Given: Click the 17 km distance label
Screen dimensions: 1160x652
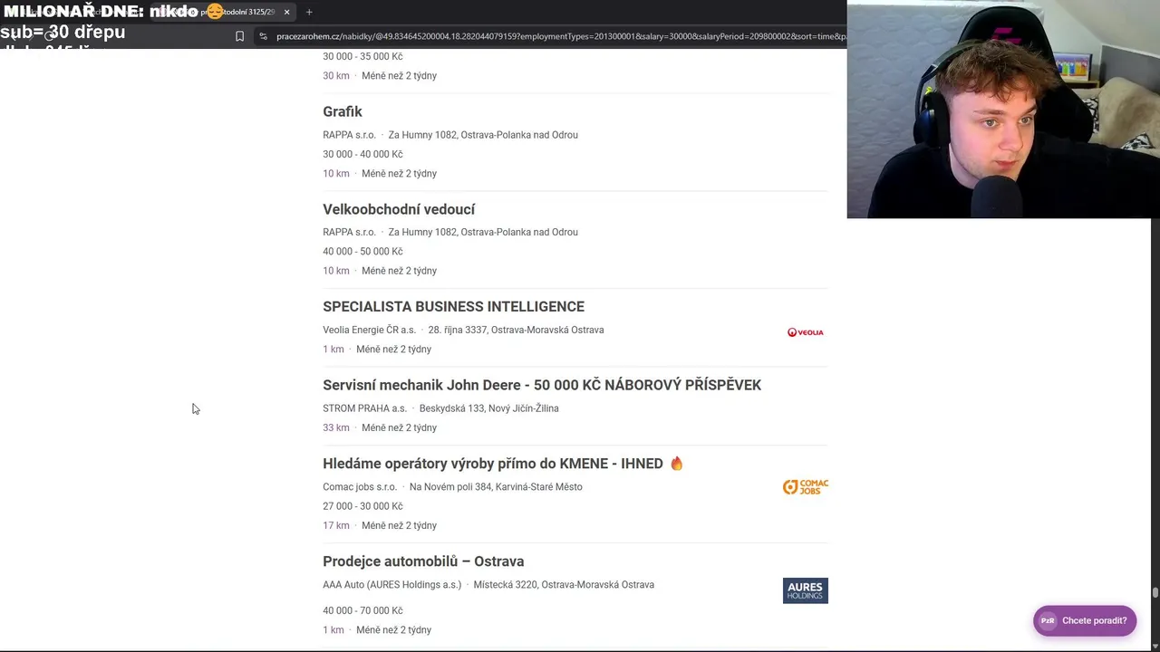Looking at the screenshot, I should pos(335,525).
